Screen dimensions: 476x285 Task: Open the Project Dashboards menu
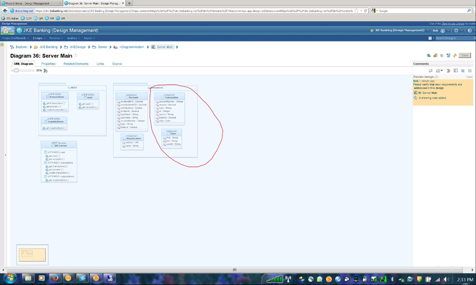pos(15,38)
